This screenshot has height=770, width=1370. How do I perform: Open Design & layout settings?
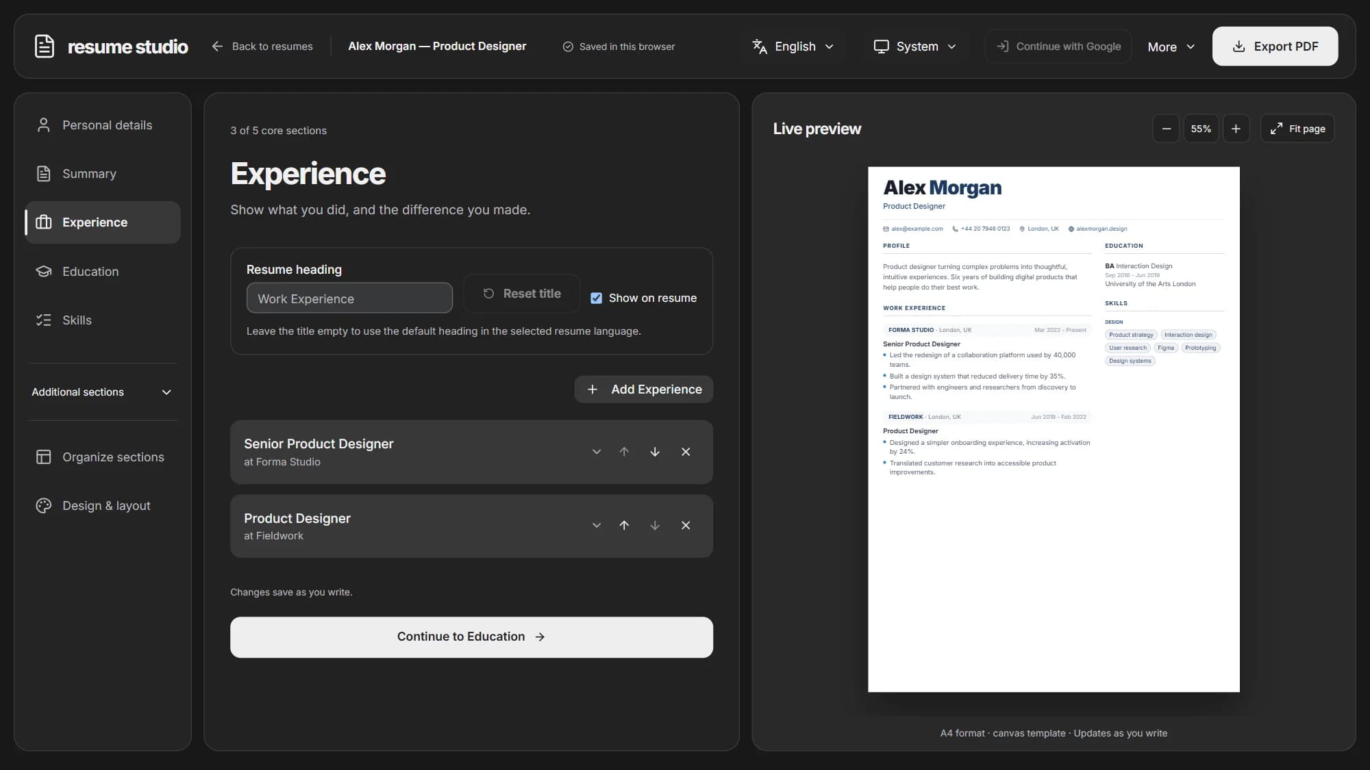(x=103, y=506)
